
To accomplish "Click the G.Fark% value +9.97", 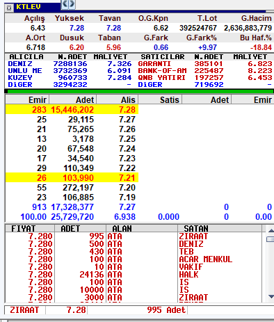I will click(x=207, y=47).
